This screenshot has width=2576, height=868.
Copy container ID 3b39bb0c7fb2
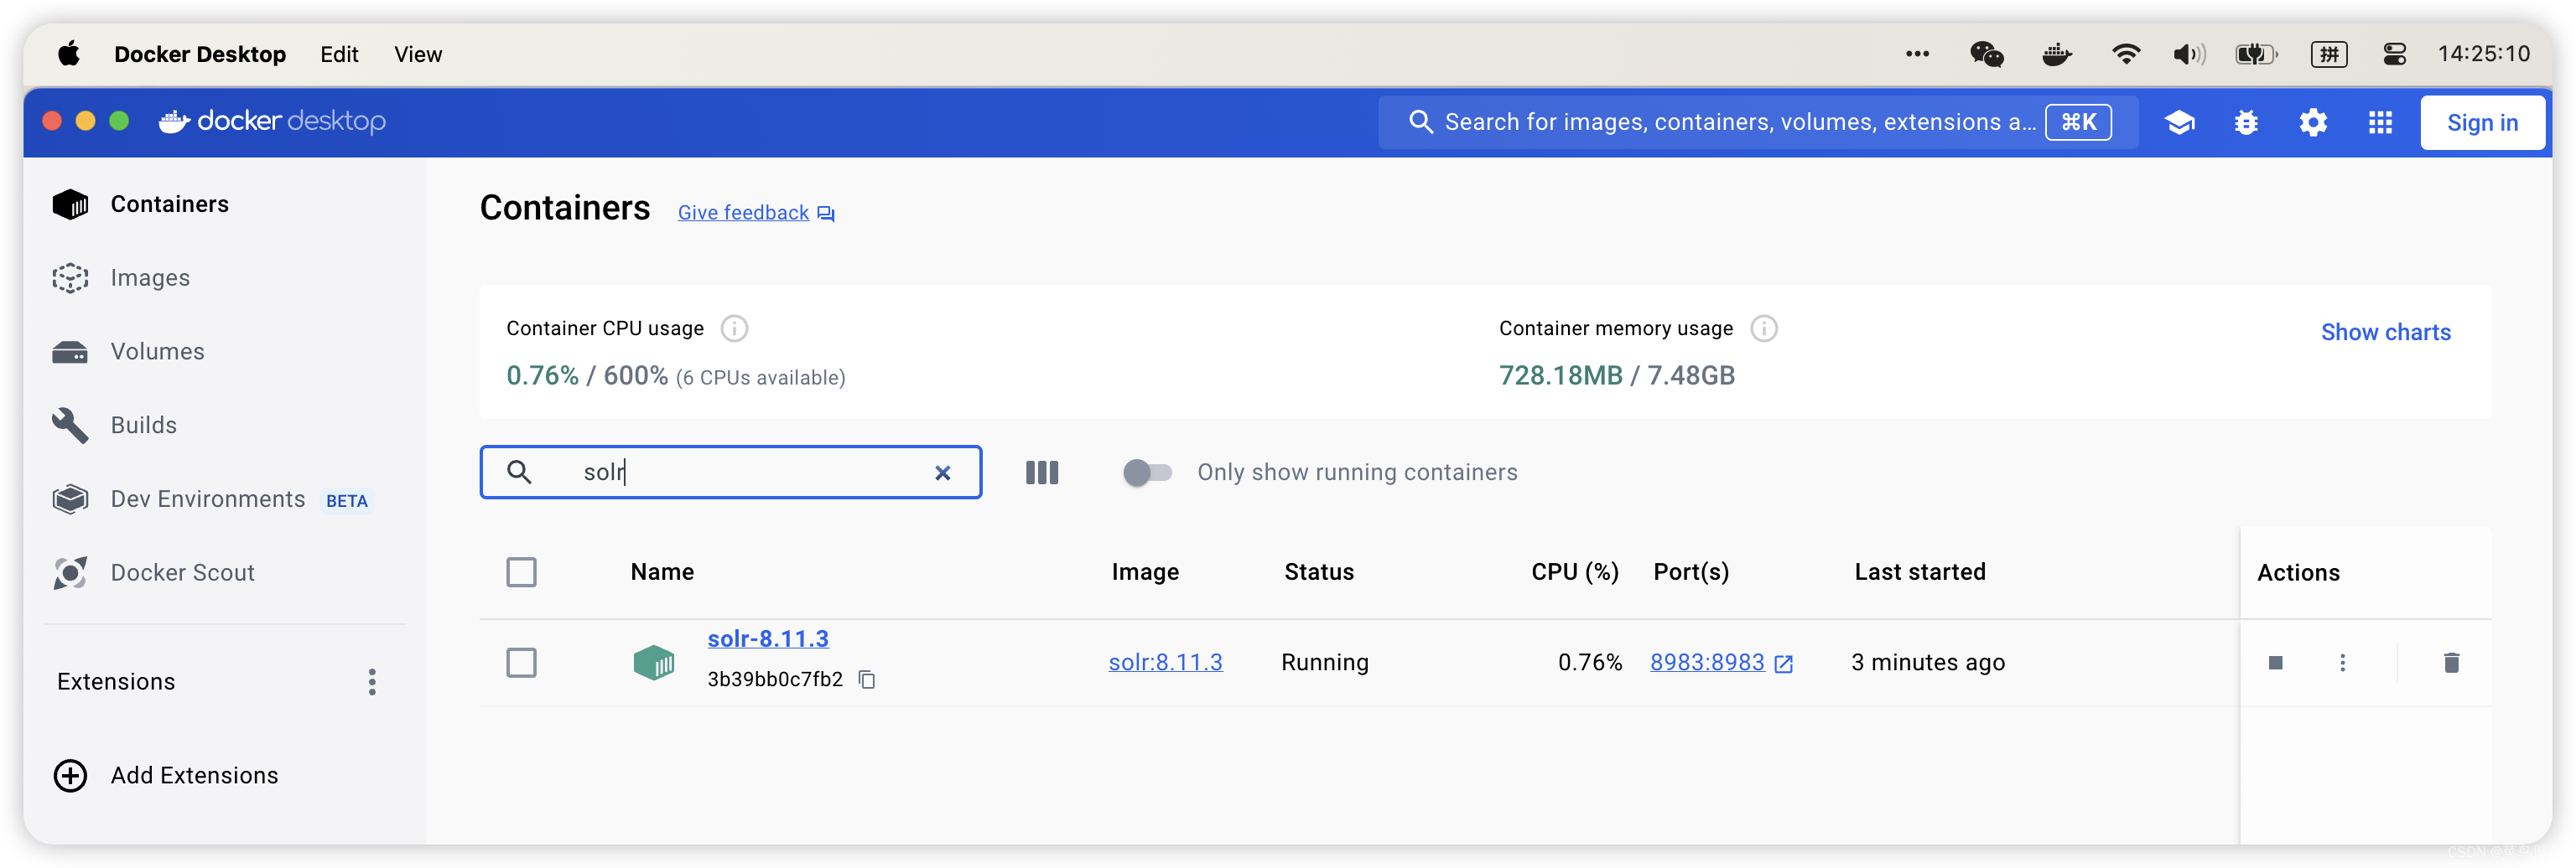[x=867, y=680]
